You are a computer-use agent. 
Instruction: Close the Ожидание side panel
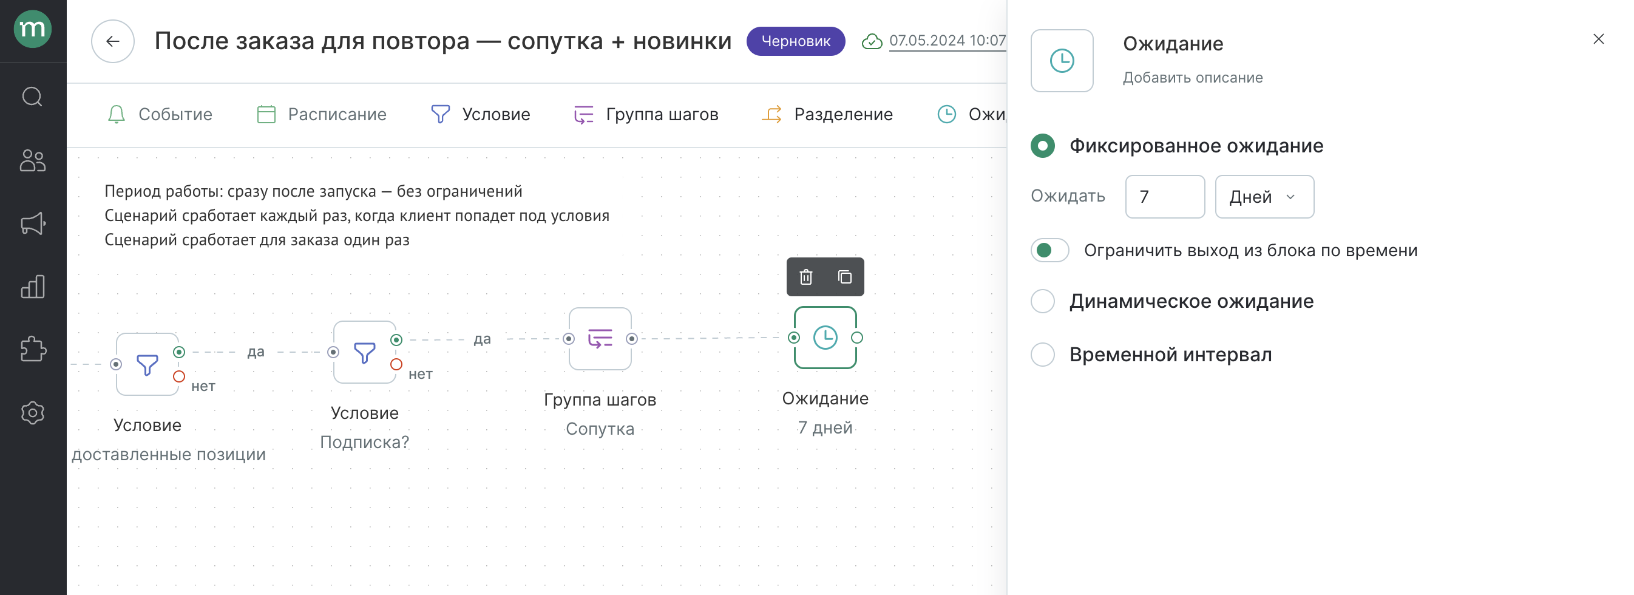pos(1598,39)
